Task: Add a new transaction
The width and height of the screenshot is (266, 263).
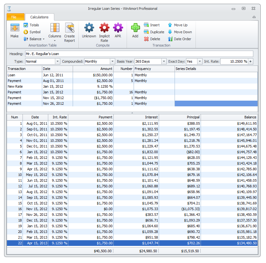Action: tap(135, 30)
